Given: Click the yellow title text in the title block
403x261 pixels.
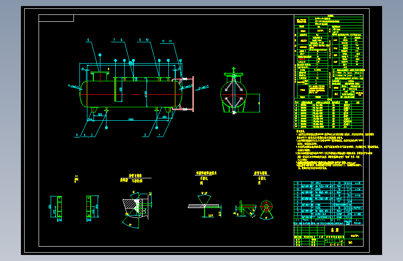Looking at the screenshot, I should pos(334,230).
